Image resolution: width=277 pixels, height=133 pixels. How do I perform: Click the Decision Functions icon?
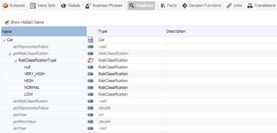[185, 6]
